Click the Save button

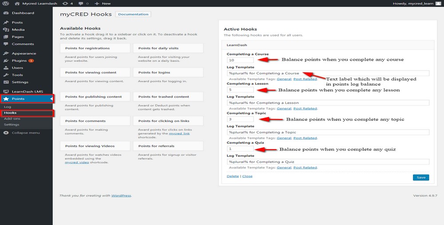click(420, 178)
